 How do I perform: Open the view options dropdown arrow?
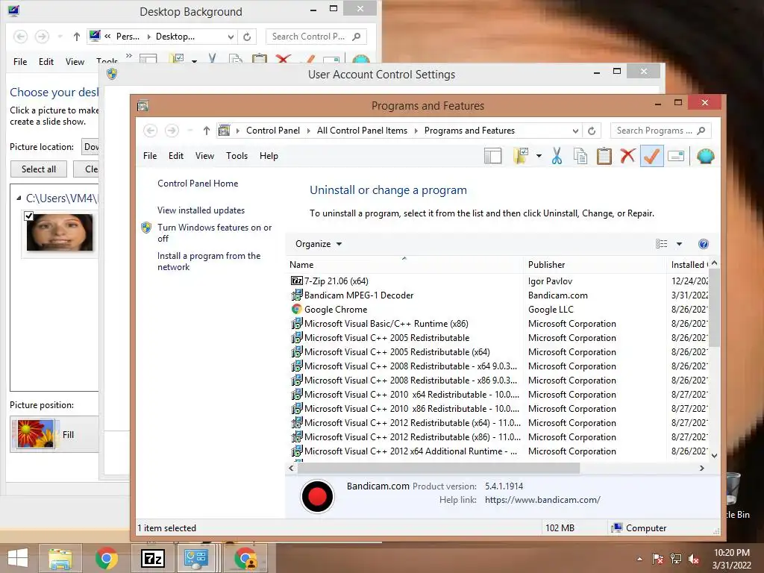(x=679, y=244)
